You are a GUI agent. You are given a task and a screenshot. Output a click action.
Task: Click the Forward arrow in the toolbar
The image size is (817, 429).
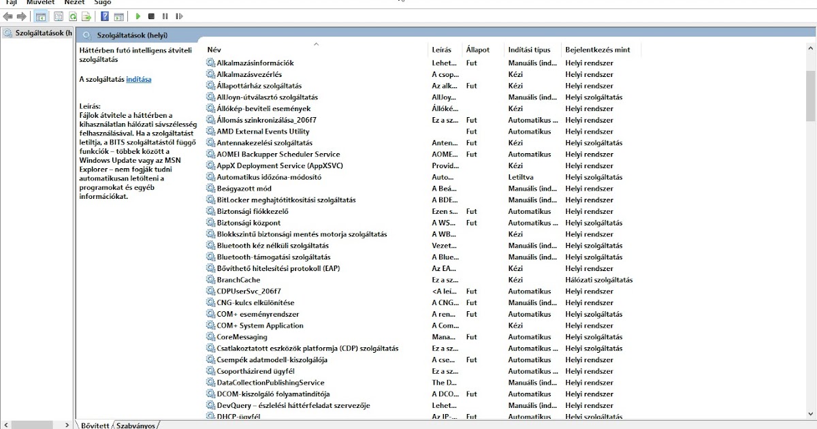(22, 16)
